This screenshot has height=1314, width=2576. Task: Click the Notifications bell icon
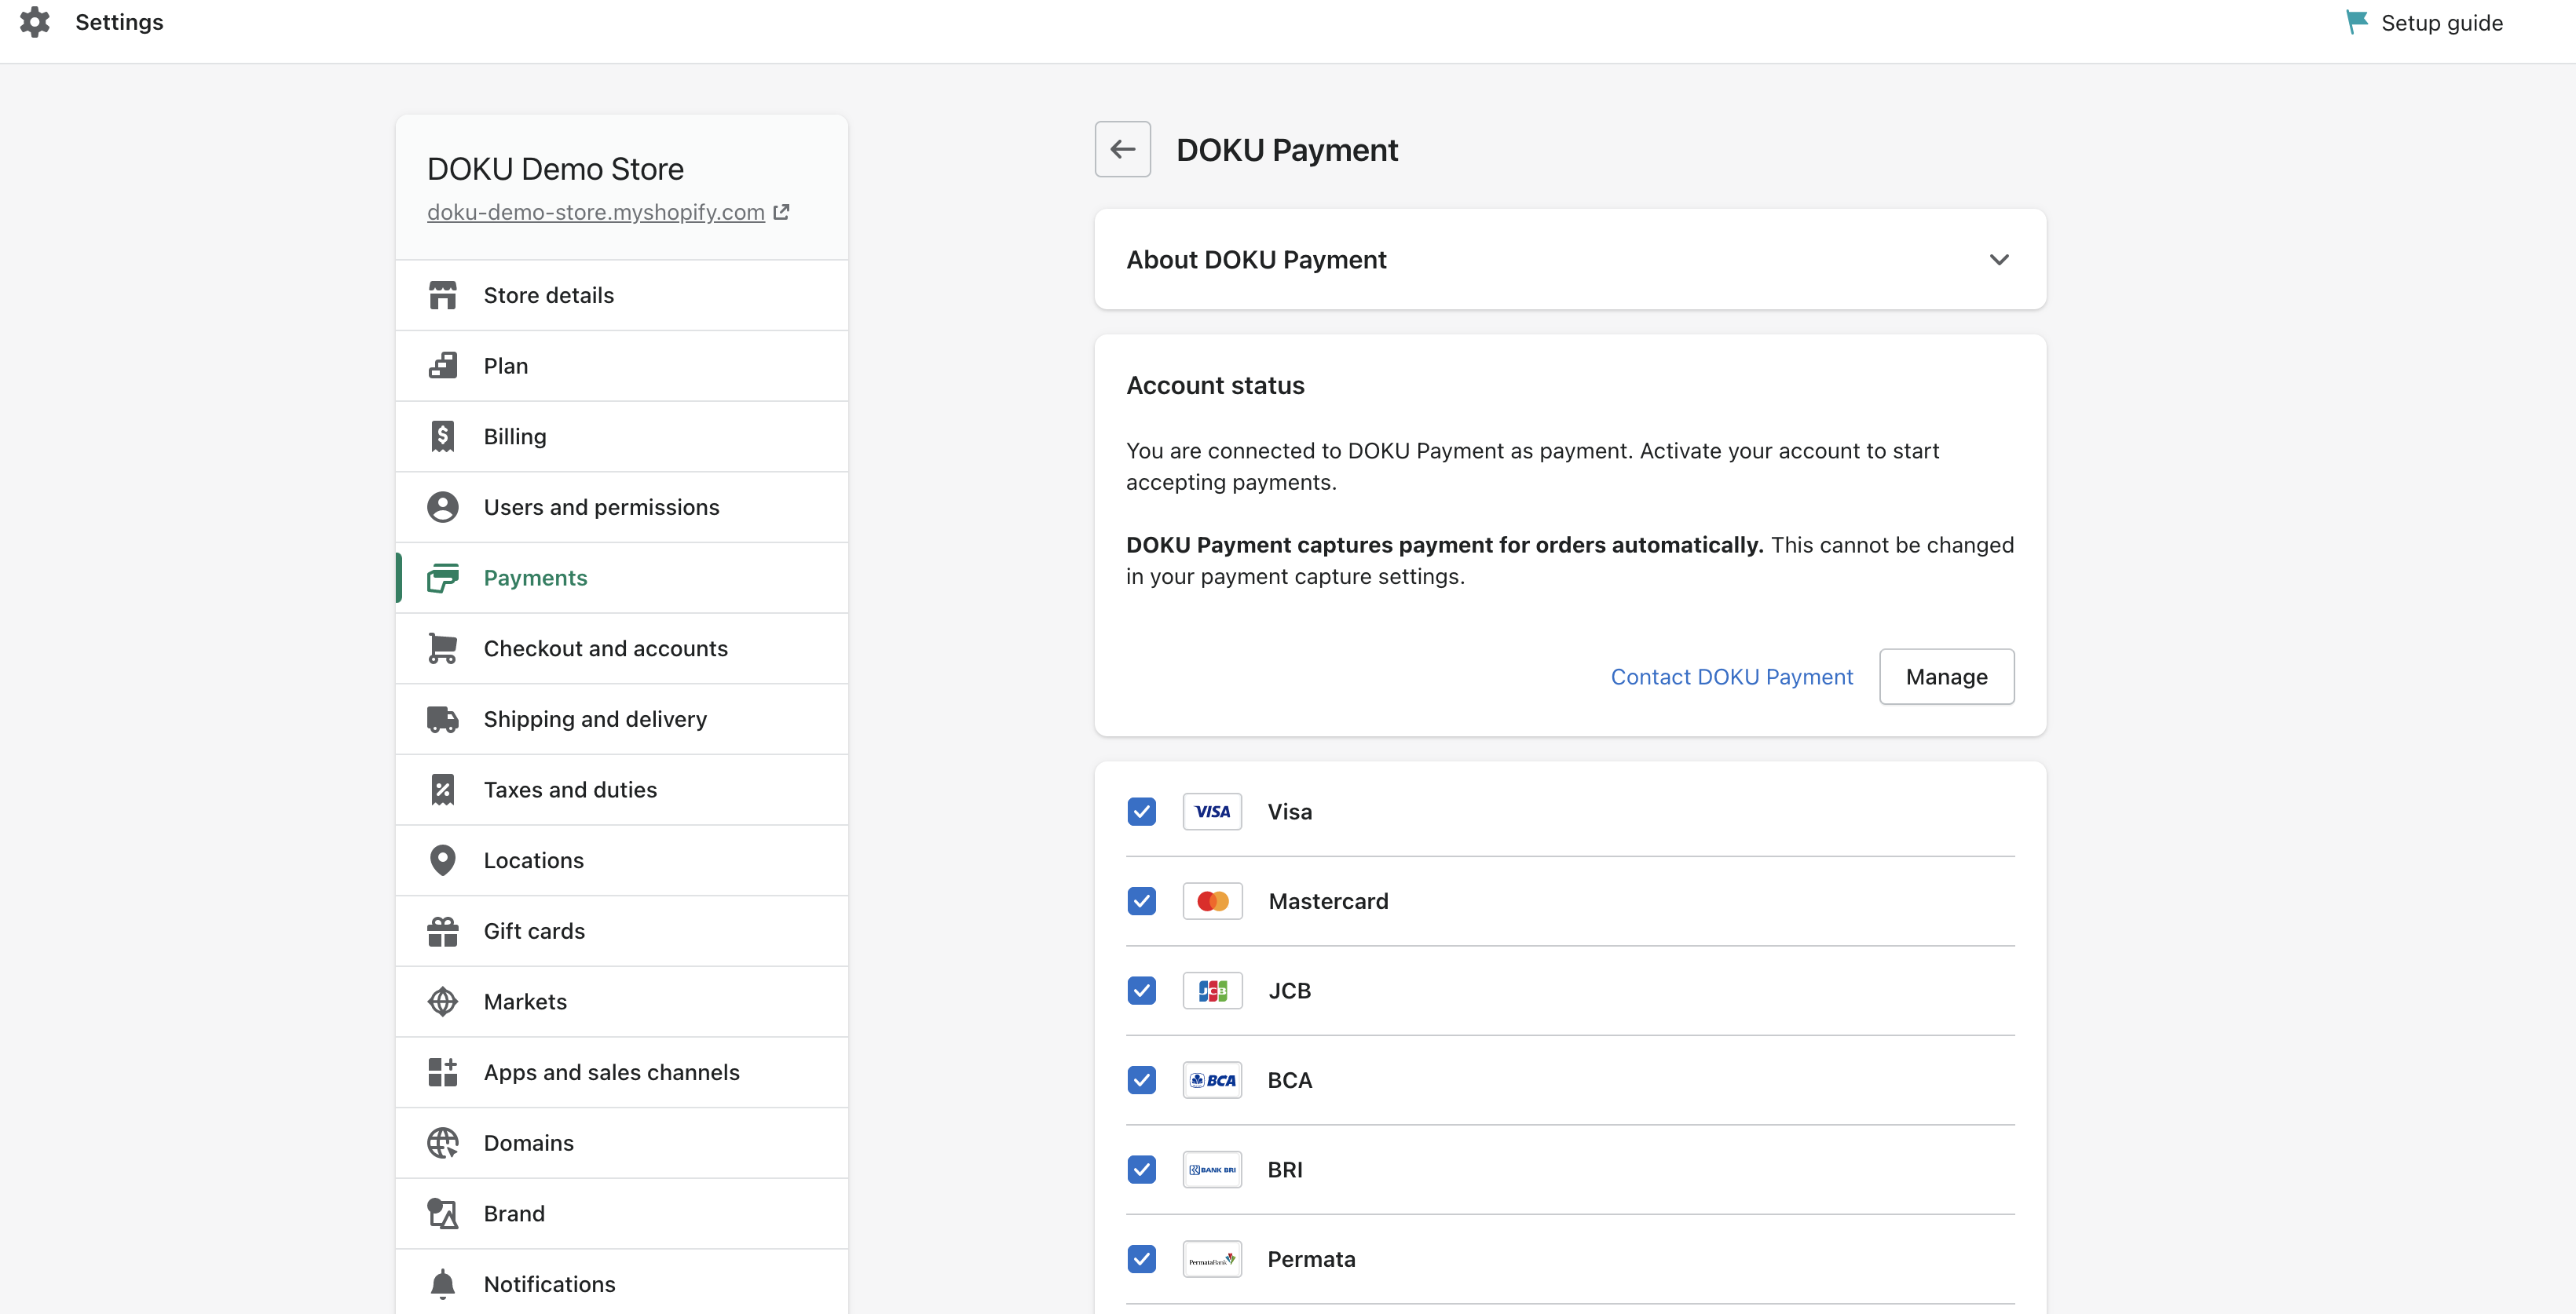443,1284
